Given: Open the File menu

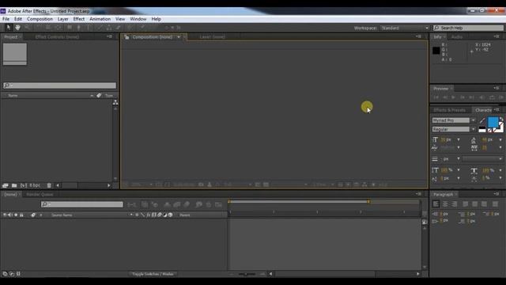Looking at the screenshot, I should click(6, 19).
